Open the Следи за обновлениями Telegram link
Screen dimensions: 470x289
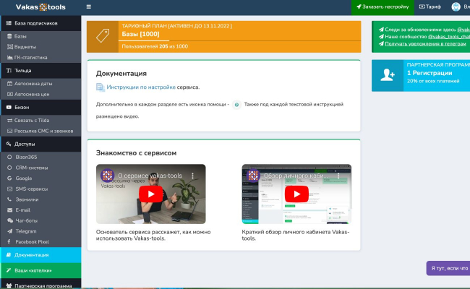point(463,30)
